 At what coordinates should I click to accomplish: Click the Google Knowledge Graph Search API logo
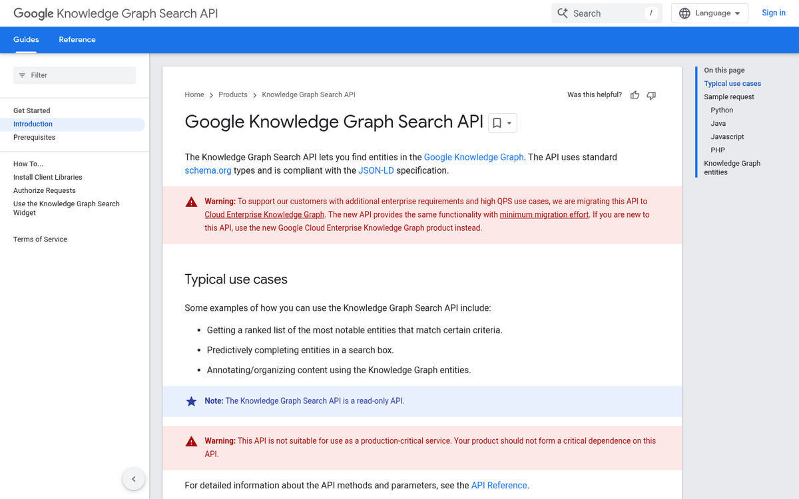115,13
